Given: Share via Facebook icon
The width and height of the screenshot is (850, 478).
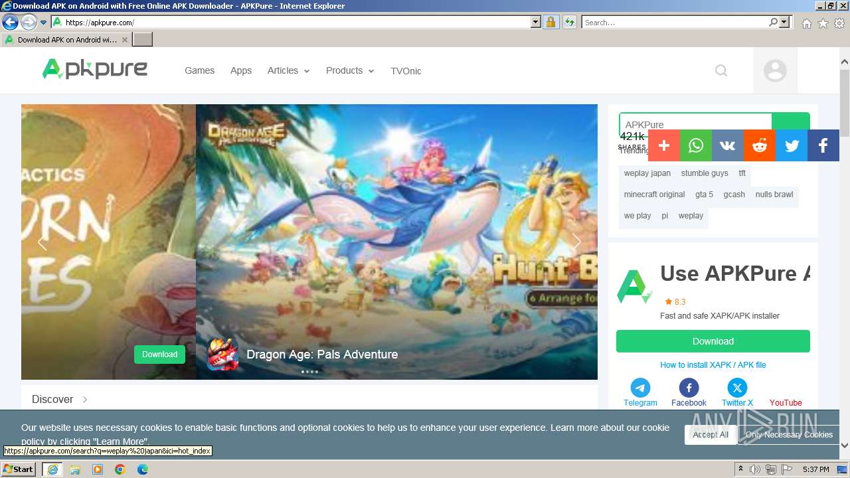Looking at the screenshot, I should [x=823, y=145].
